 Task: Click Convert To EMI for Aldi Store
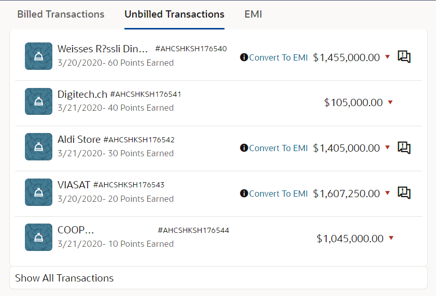point(278,148)
